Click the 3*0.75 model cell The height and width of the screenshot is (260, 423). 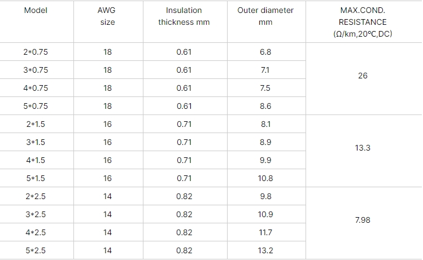coord(36,70)
